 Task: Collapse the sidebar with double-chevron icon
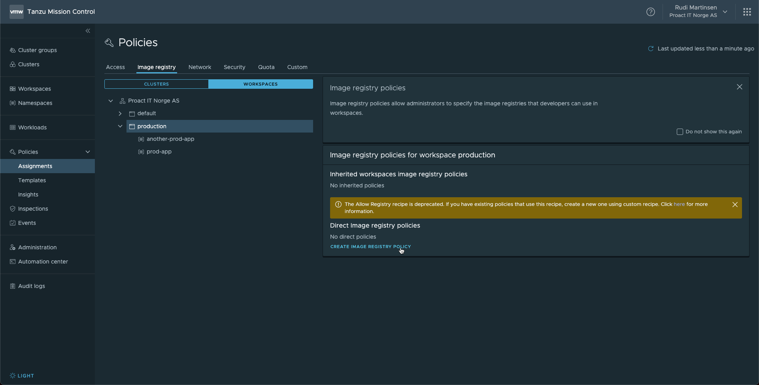[88, 31]
